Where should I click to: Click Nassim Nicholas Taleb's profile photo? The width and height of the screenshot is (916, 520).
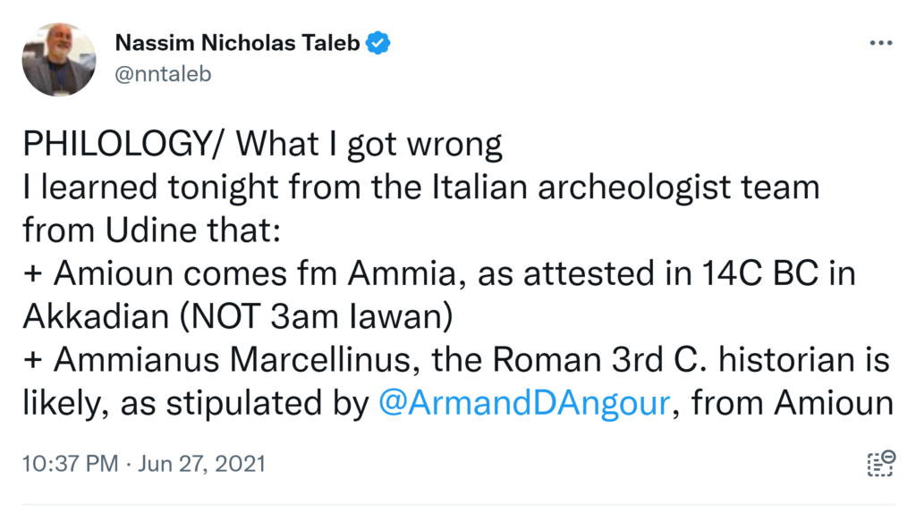(59, 60)
